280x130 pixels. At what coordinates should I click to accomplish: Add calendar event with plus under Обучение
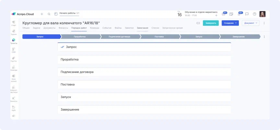click(x=216, y=16)
